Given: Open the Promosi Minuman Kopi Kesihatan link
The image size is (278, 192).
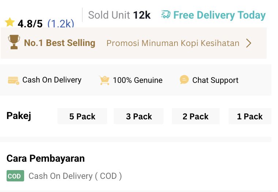Looking at the screenshot, I should 173,43.
